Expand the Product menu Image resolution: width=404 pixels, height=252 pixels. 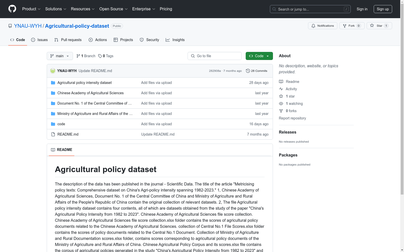coord(31,9)
